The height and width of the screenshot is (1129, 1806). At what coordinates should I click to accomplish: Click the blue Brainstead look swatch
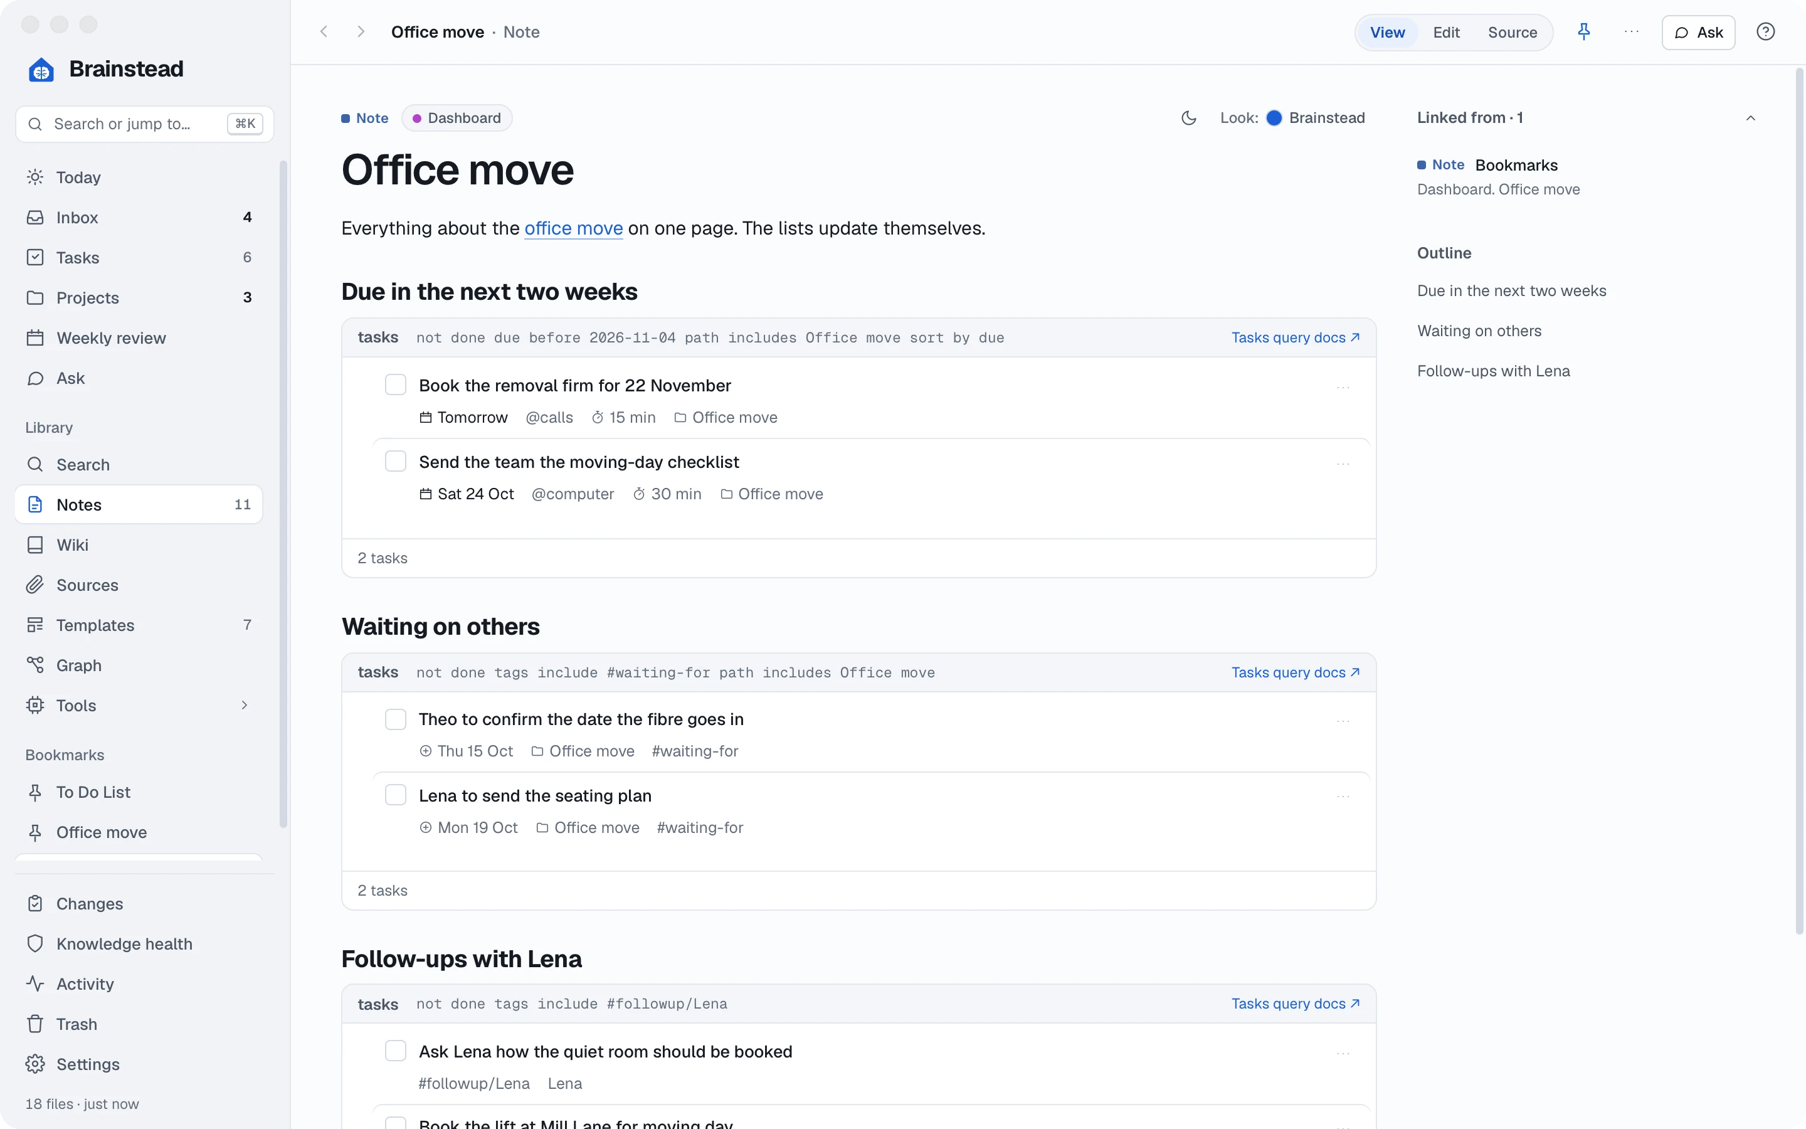pos(1274,118)
